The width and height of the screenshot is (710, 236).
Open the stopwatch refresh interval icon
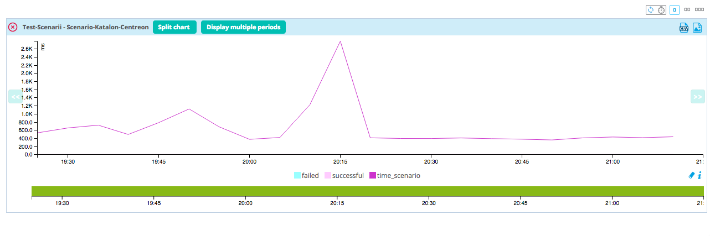click(x=661, y=10)
